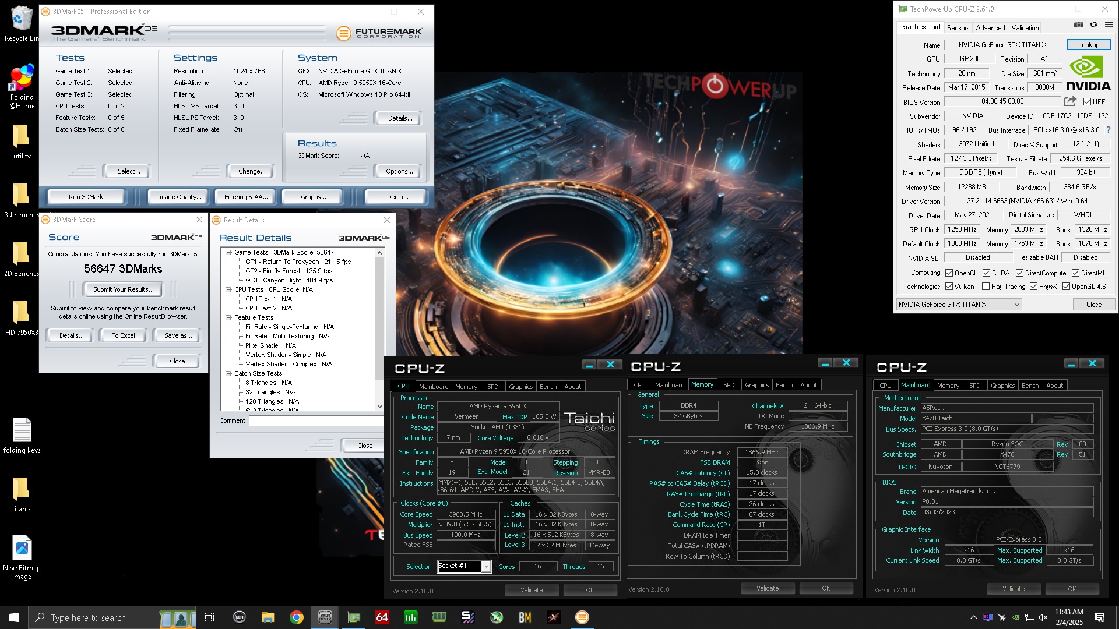Open the CPU-Z Socket #1 selection dropdown
Image resolution: width=1119 pixels, height=629 pixels.
pyautogui.click(x=465, y=566)
